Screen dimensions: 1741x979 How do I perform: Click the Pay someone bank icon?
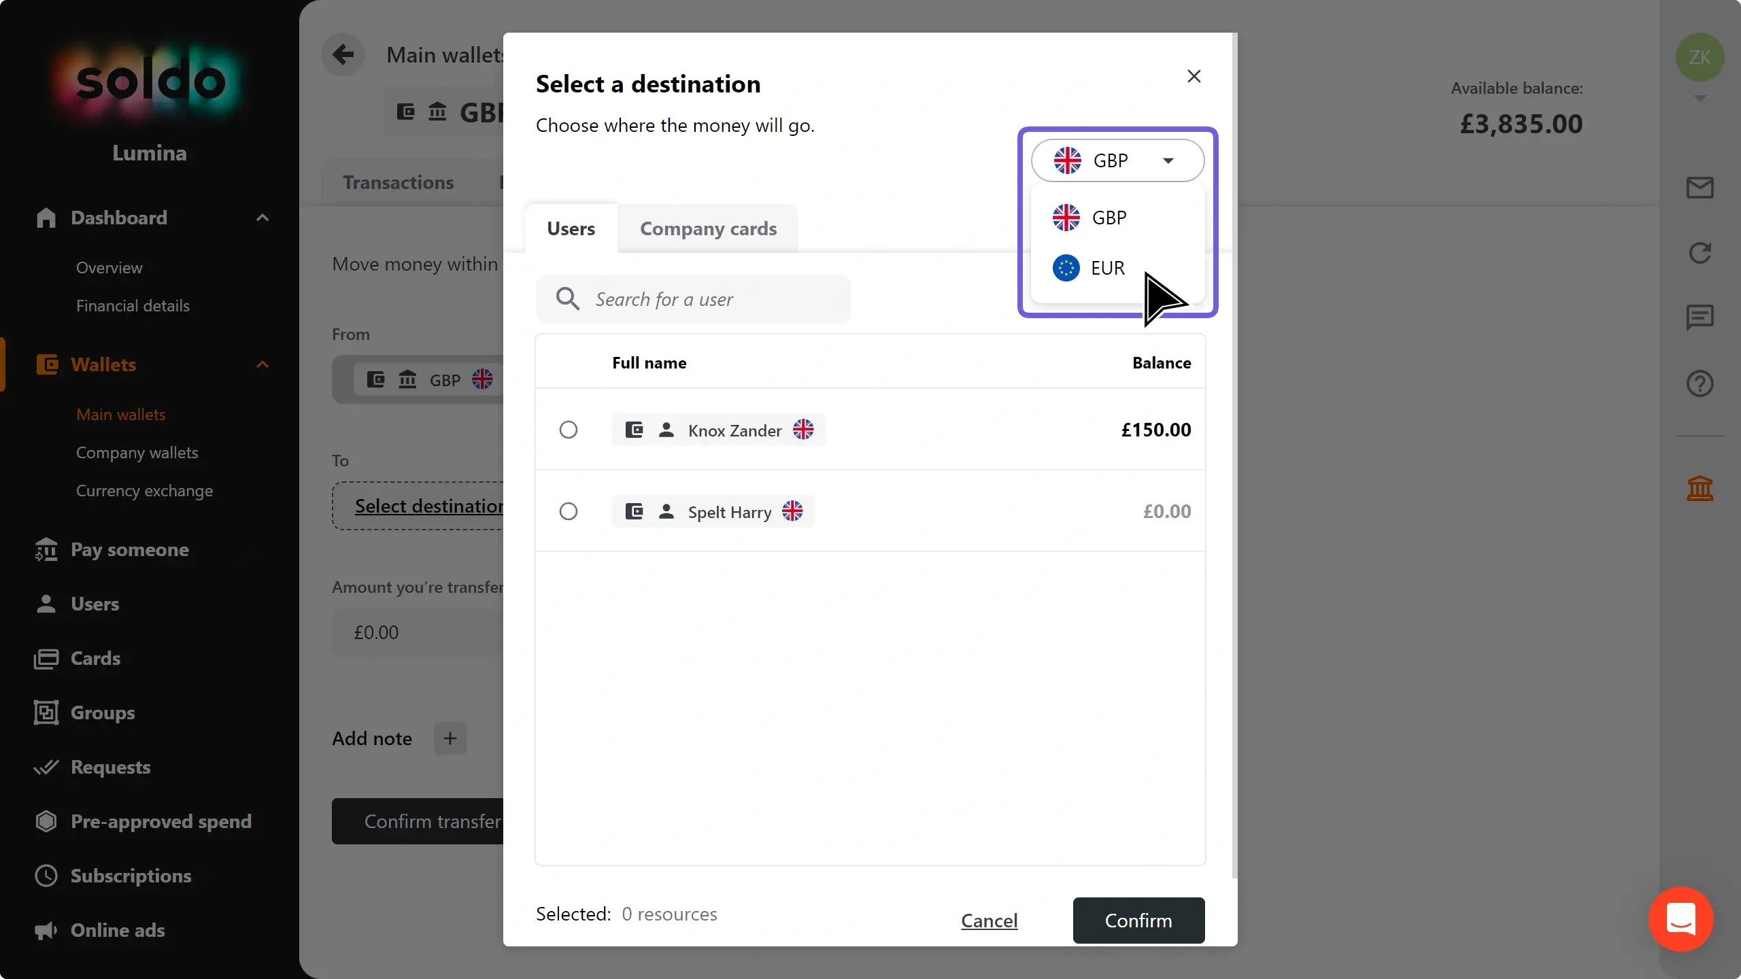tap(46, 549)
